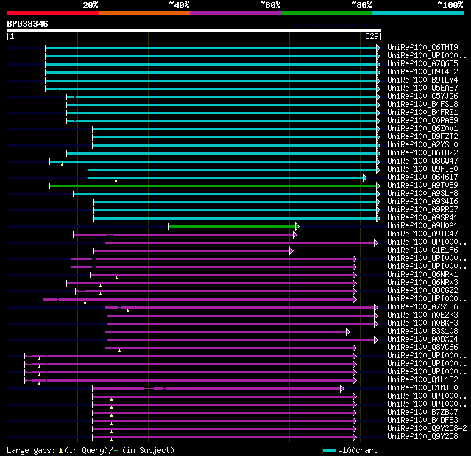Click the short green UniRef100_A9U0A1 alignment bar
This screenshot has width=471, height=456.
[232, 226]
